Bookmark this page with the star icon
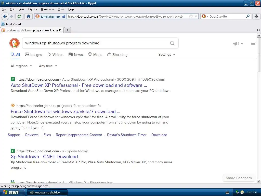This screenshot has width=261, height=196. [x=191, y=16]
